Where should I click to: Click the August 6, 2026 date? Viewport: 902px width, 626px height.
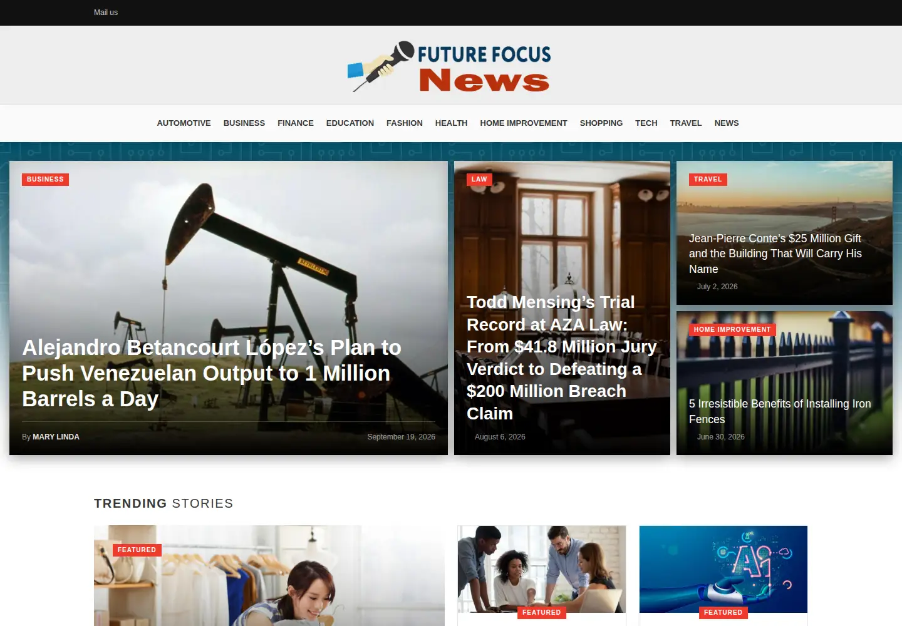(500, 437)
